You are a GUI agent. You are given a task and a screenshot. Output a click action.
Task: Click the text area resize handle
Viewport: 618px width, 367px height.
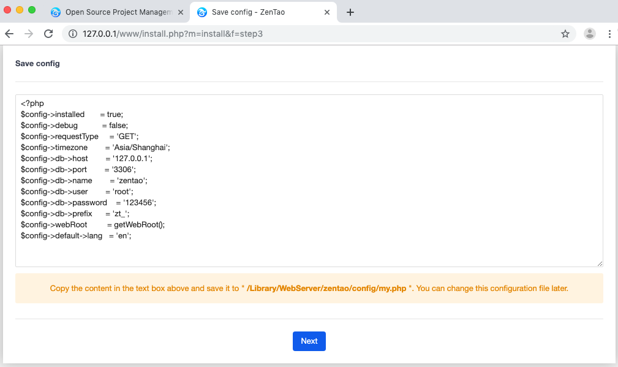(x=600, y=263)
